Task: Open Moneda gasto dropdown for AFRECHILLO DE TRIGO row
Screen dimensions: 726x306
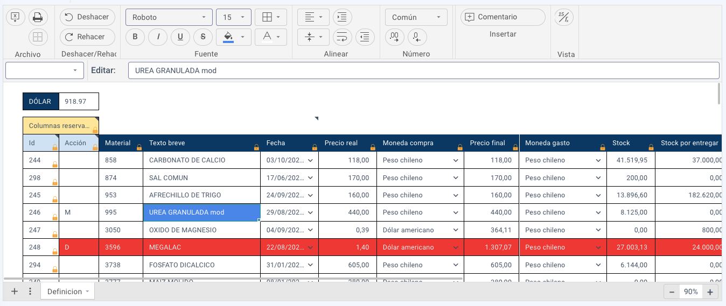Action: point(598,195)
